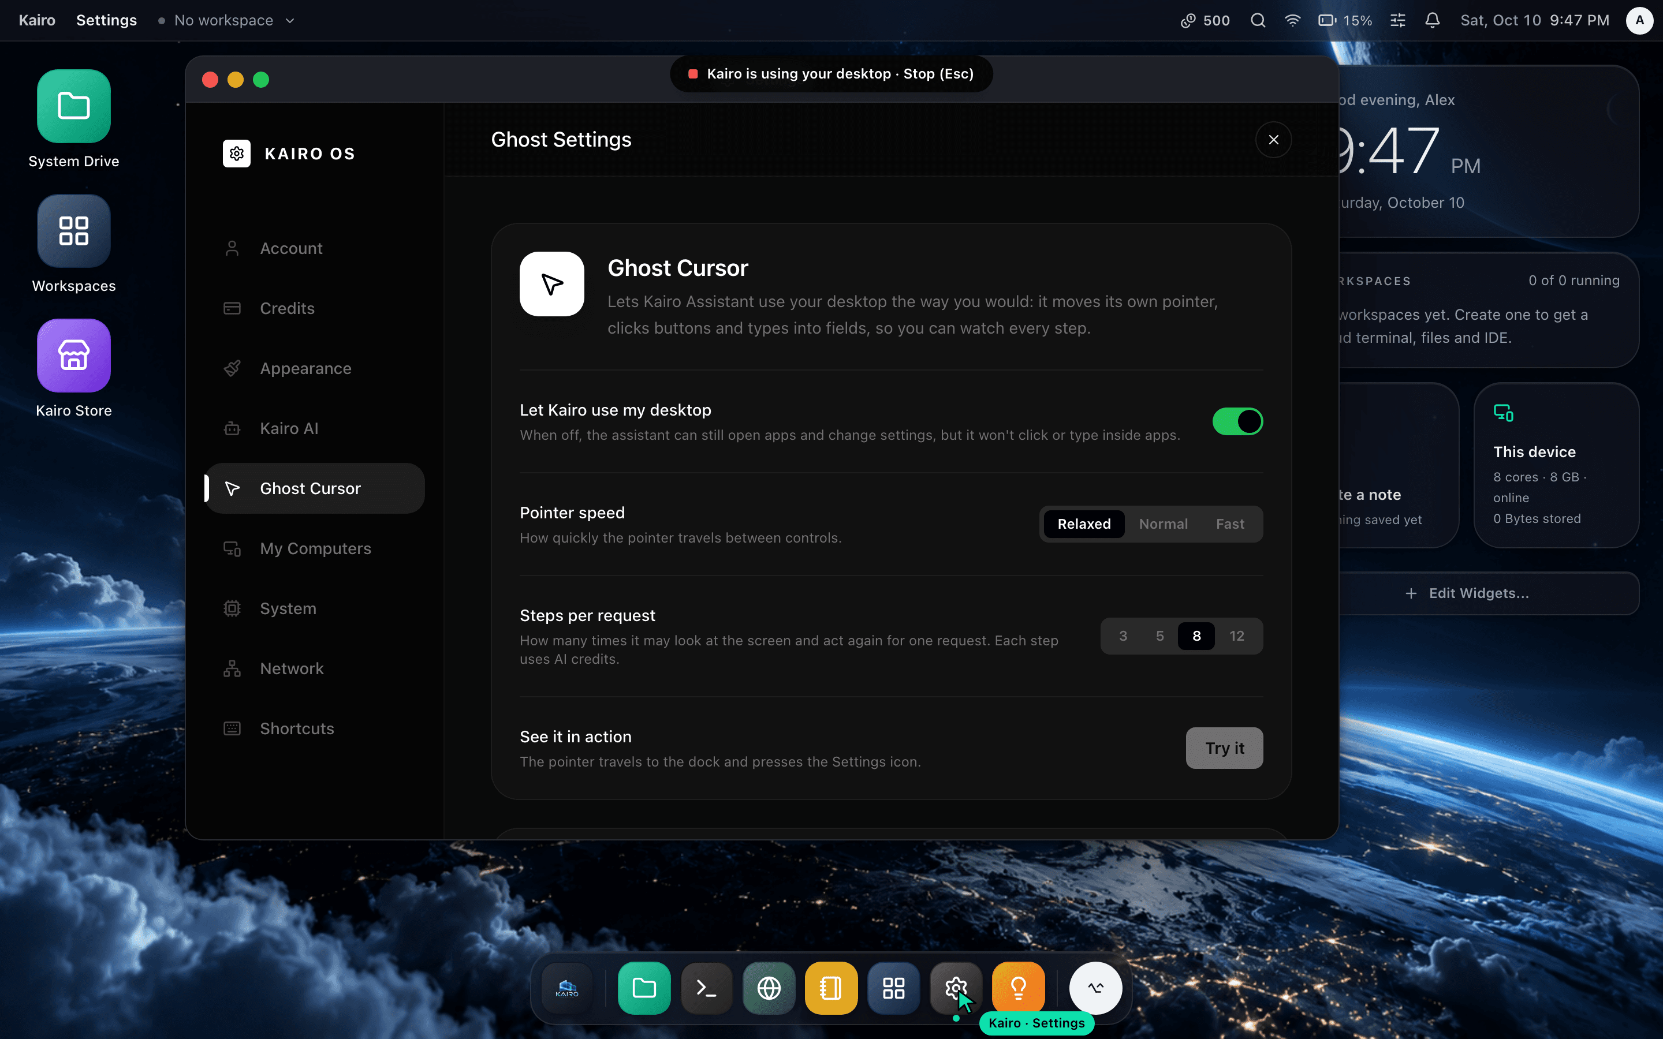The height and width of the screenshot is (1039, 1663).
Task: Open search from the top menu bar
Action: click(x=1258, y=21)
